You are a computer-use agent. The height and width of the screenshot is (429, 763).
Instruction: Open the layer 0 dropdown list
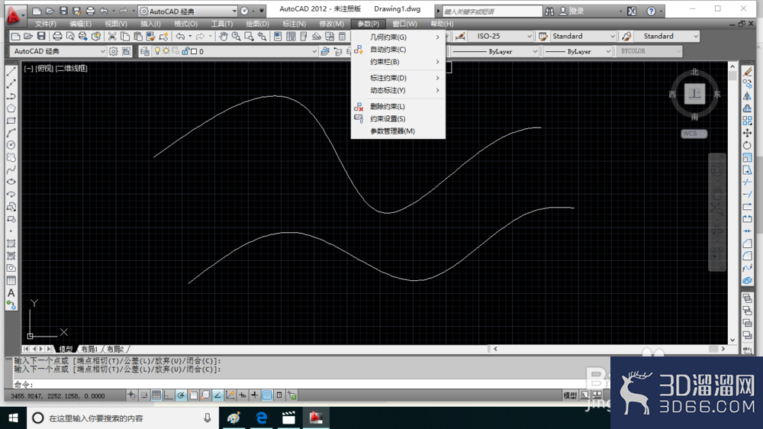235,51
